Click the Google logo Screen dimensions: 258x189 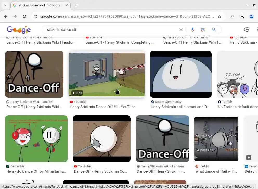(19, 30)
